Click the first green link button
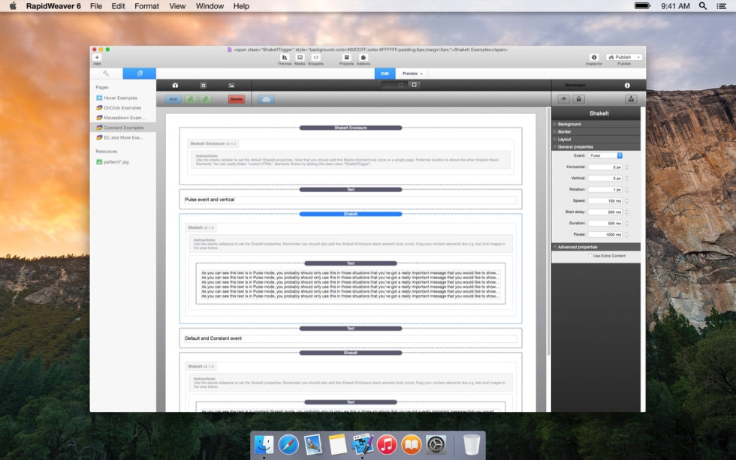 pos(191,99)
